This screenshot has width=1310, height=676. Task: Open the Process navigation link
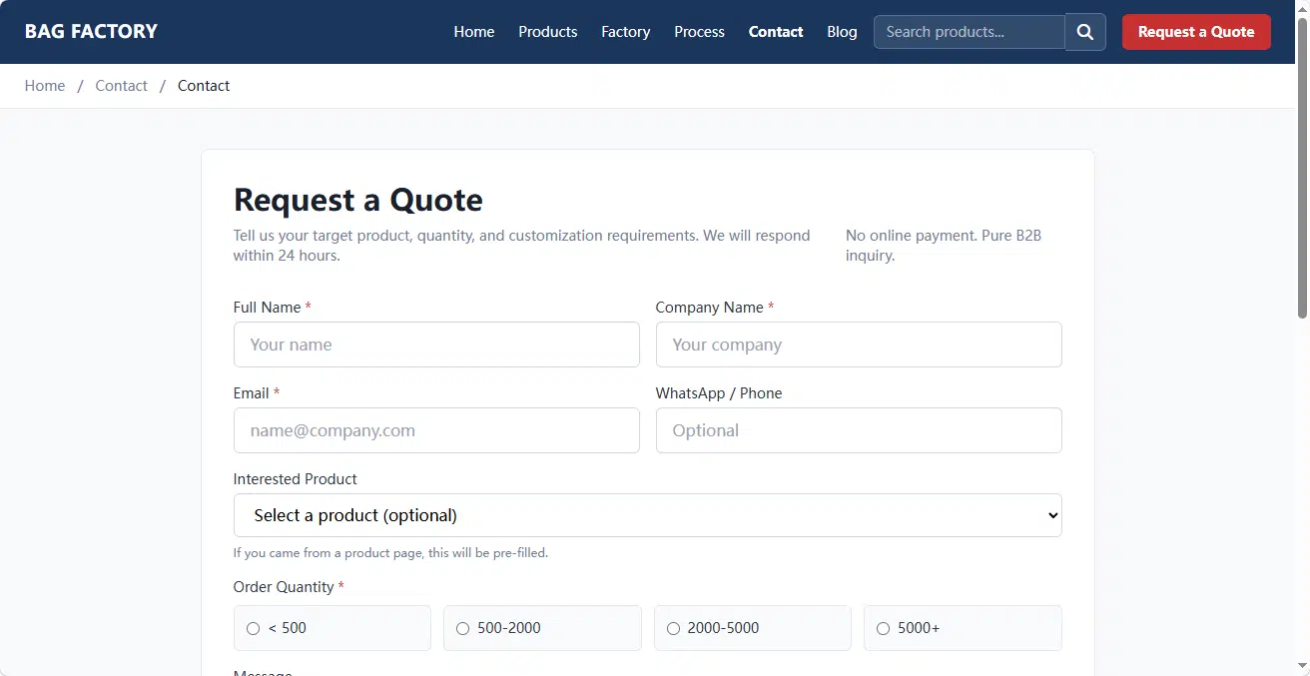pyautogui.click(x=699, y=32)
